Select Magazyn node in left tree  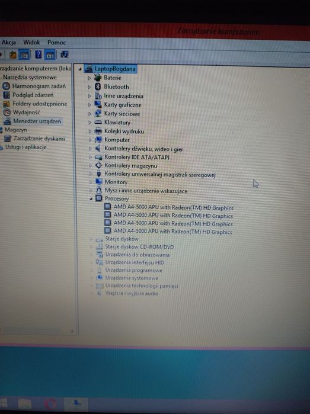pos(16,130)
